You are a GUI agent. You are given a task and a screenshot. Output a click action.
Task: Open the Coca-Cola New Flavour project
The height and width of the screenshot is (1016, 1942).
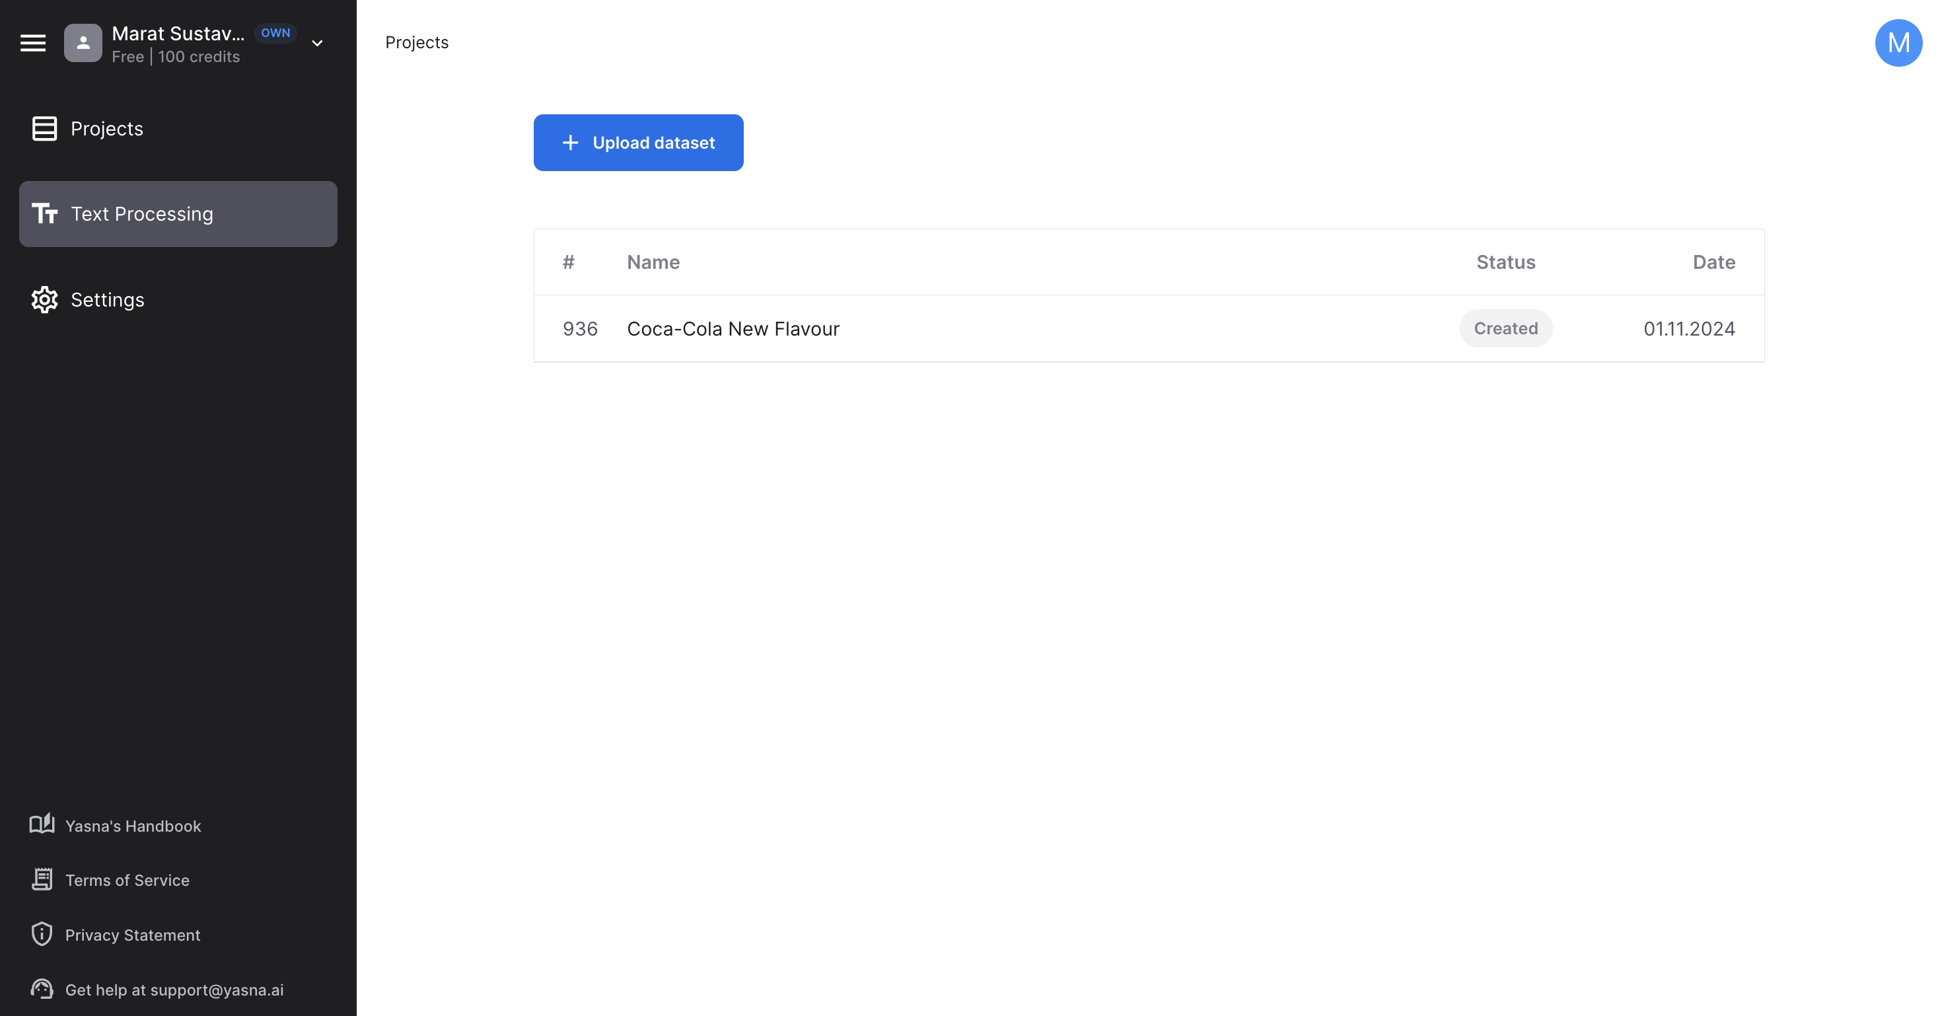pyautogui.click(x=733, y=328)
